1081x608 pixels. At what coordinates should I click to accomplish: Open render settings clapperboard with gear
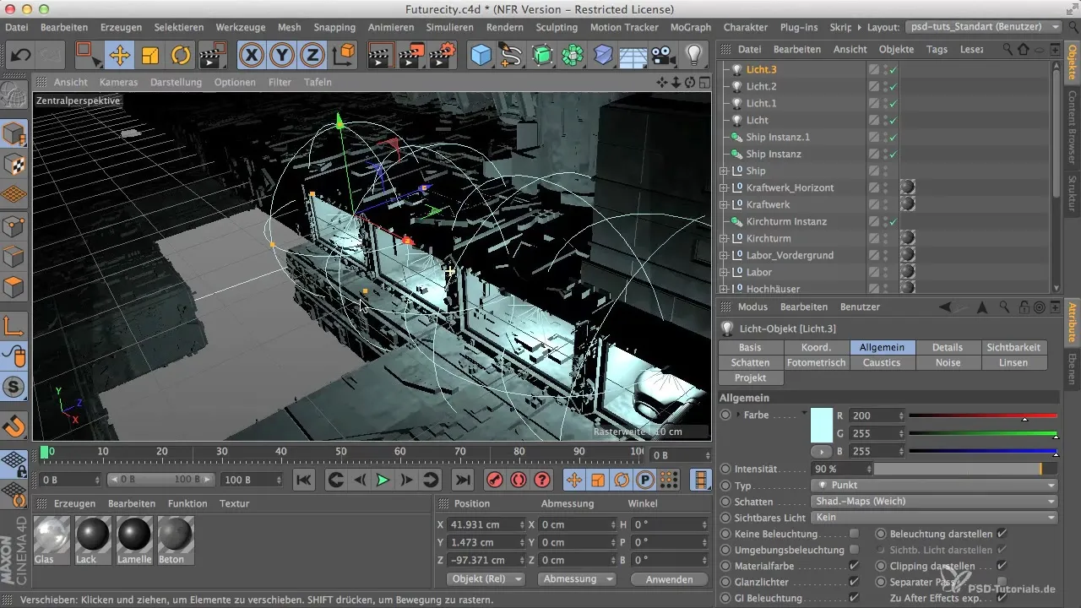[443, 56]
